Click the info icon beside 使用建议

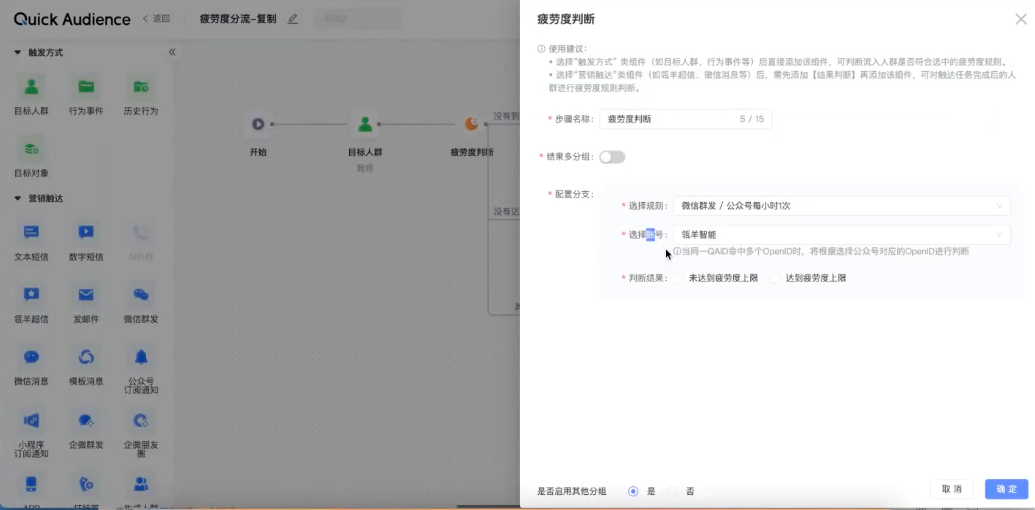541,48
